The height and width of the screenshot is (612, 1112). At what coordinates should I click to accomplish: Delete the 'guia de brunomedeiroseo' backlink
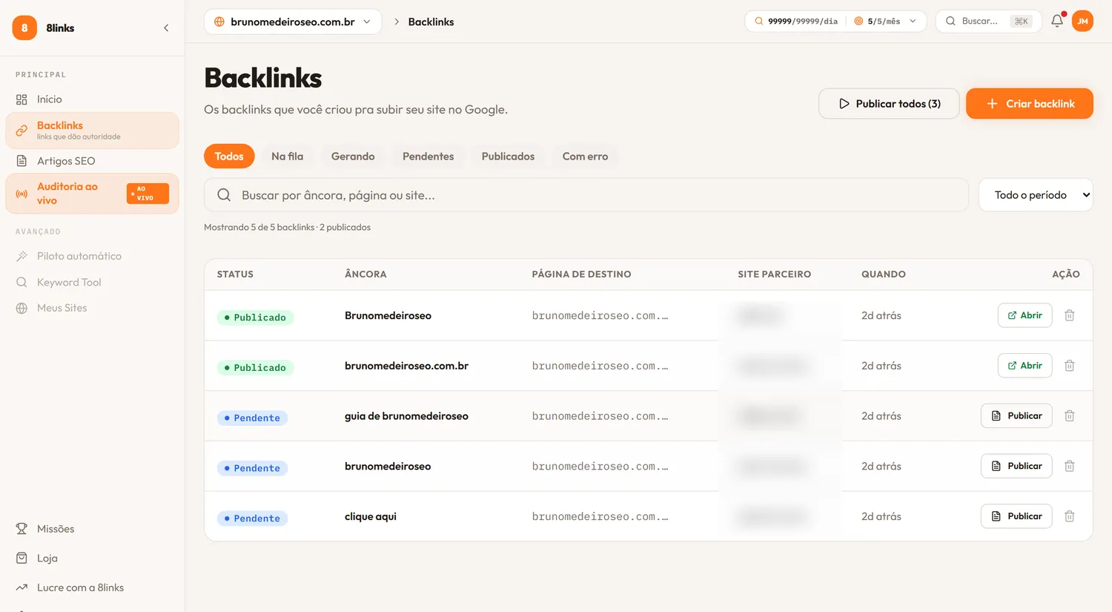tap(1070, 416)
